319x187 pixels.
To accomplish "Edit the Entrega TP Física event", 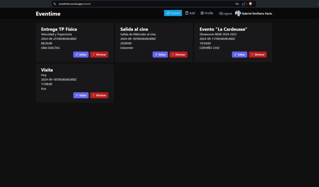I will click(x=81, y=55).
